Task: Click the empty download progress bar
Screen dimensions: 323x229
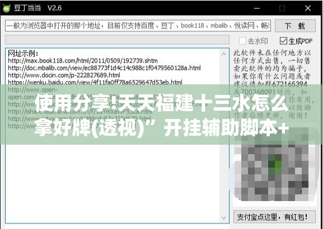Action: tap(117, 40)
